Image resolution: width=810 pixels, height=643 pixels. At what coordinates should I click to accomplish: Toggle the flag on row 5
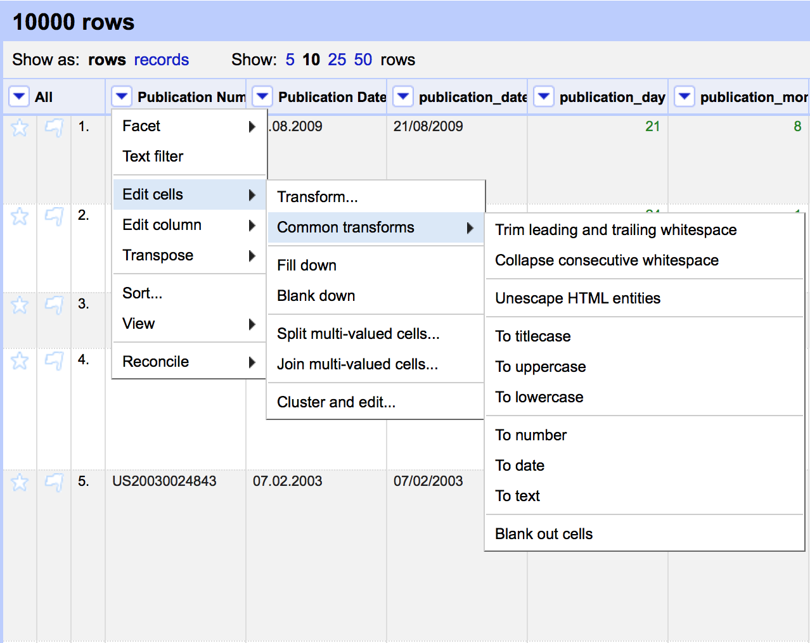tap(54, 483)
